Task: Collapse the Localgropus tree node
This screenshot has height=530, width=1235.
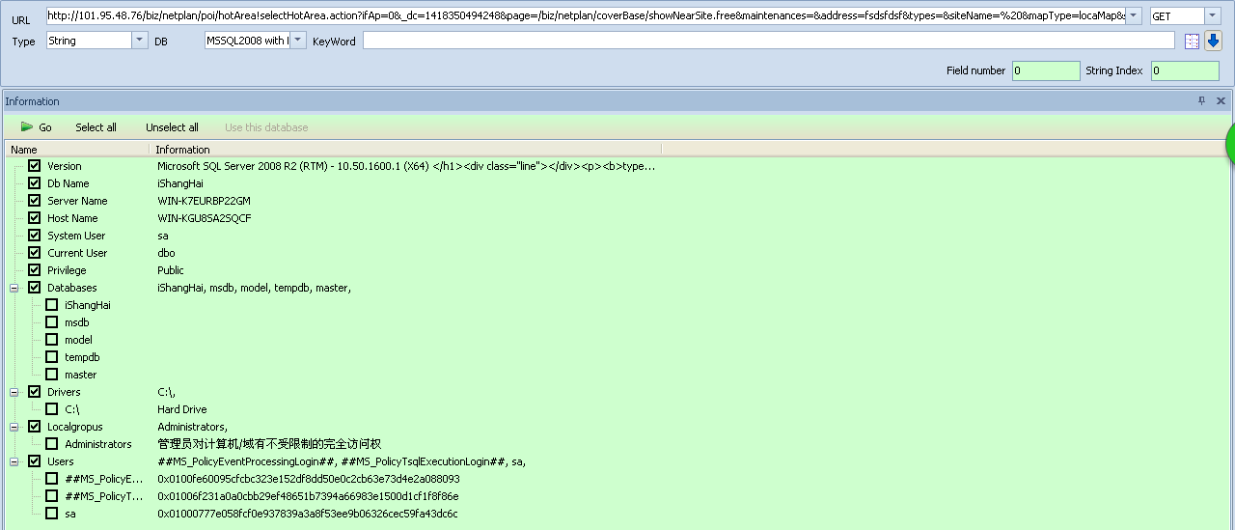Action: (14, 427)
